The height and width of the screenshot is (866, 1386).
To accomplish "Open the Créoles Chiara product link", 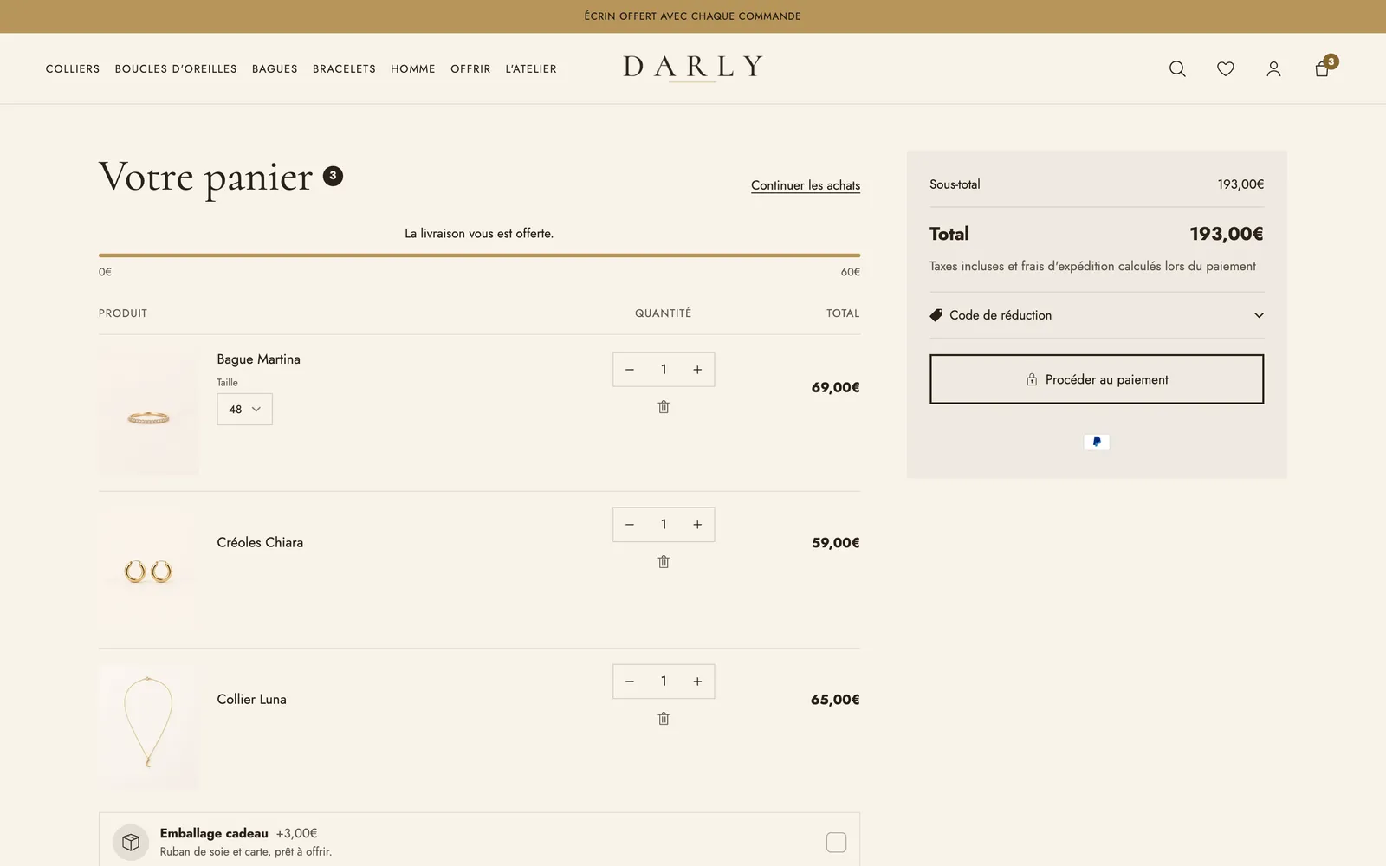I will click(260, 543).
